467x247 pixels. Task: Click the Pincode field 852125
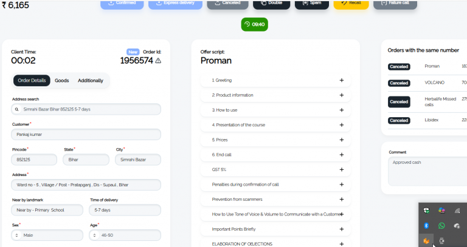34,160
